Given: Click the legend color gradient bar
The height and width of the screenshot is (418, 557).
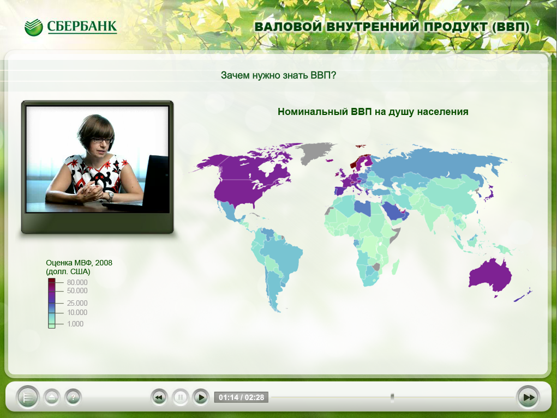Looking at the screenshot, I should coord(52,303).
